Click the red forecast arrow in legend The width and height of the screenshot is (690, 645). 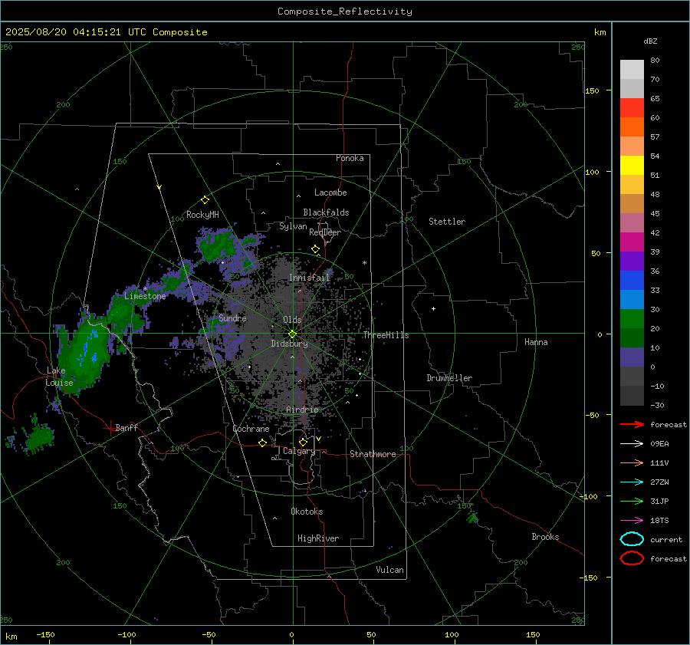[632, 424]
